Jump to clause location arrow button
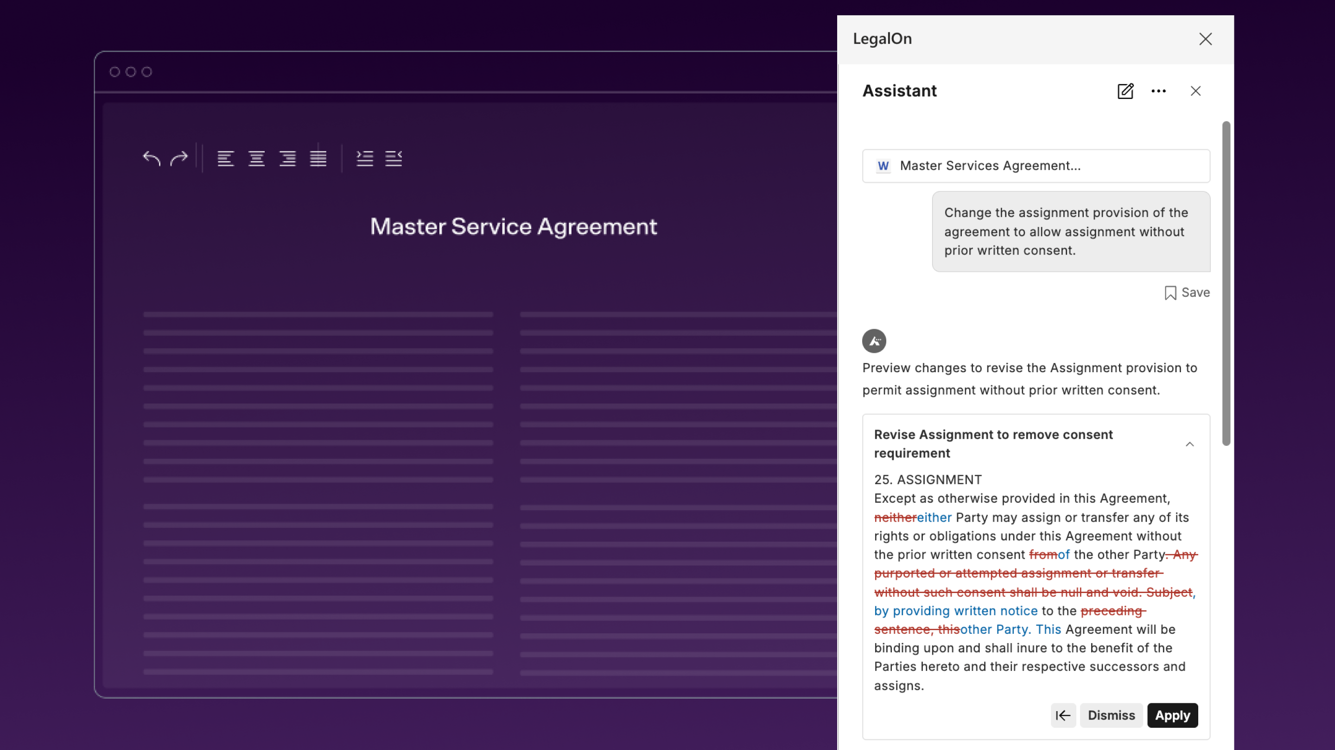 1063,715
